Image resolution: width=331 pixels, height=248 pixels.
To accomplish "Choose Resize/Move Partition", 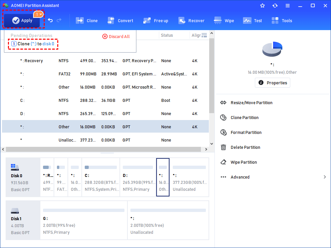I will (252, 103).
